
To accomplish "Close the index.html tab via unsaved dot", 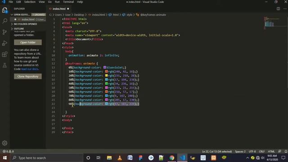I will coord(68,9).
